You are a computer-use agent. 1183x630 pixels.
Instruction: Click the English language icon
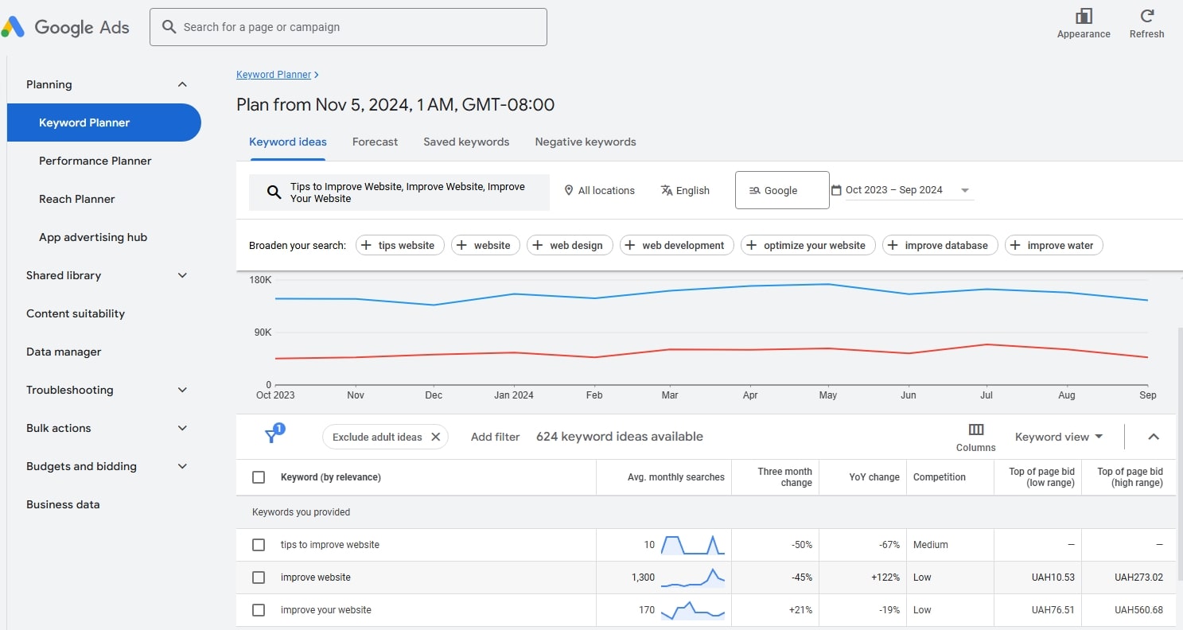(667, 190)
